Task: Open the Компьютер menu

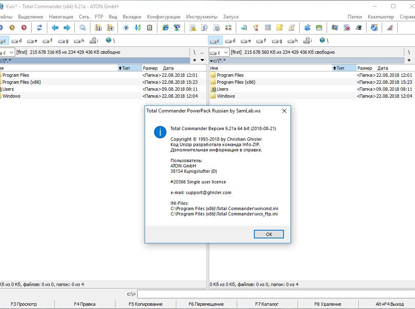Action: point(380,17)
